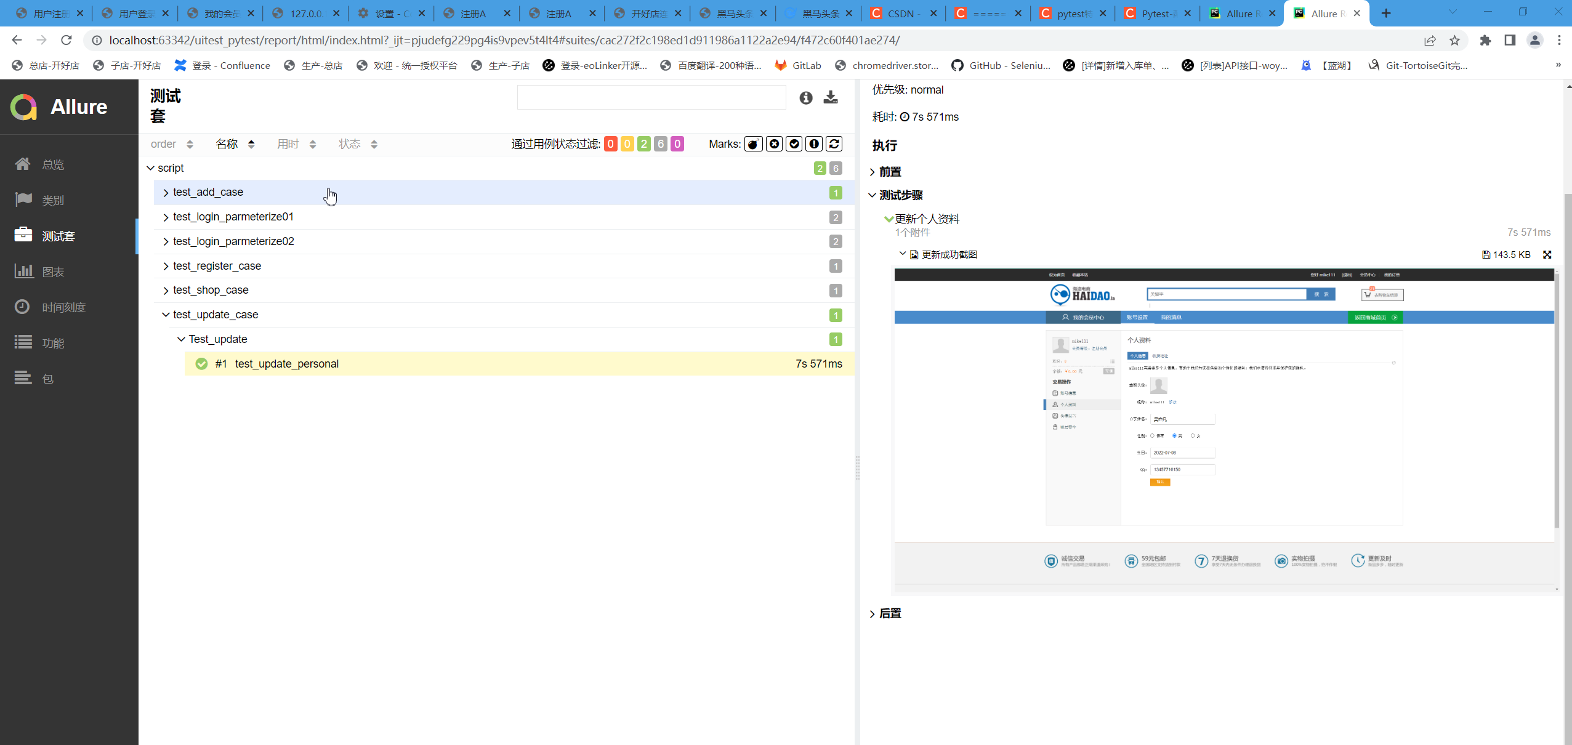Toggle the gray skipped status filter
The width and height of the screenshot is (1572, 745).
pyautogui.click(x=660, y=144)
